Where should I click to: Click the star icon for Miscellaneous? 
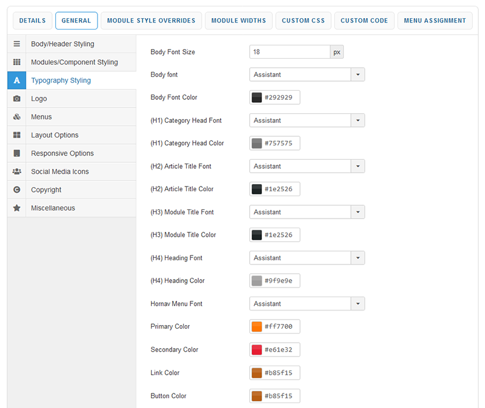tap(17, 208)
